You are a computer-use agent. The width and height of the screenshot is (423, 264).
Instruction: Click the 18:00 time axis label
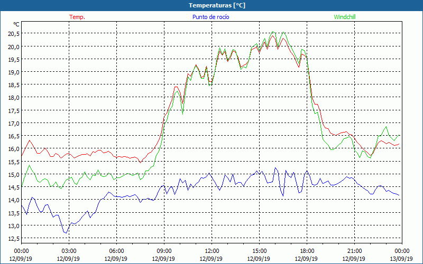point(307,251)
